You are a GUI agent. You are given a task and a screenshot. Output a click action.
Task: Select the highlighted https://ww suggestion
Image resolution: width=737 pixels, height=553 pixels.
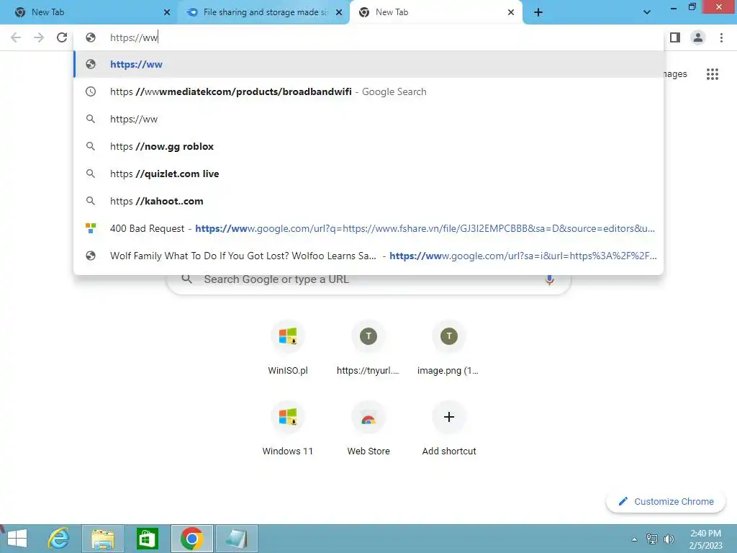[369, 64]
